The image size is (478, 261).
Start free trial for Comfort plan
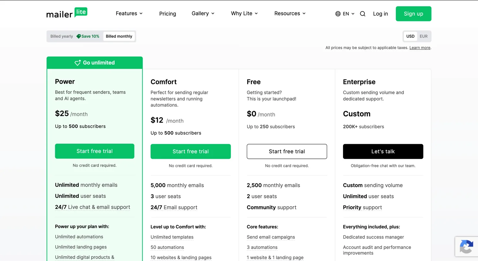[x=191, y=151]
